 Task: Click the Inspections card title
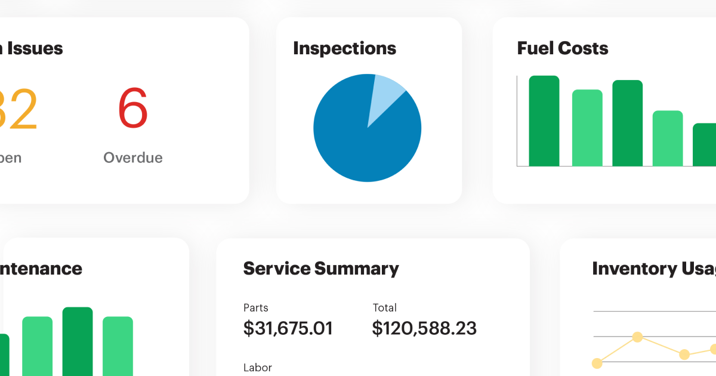pyautogui.click(x=344, y=48)
